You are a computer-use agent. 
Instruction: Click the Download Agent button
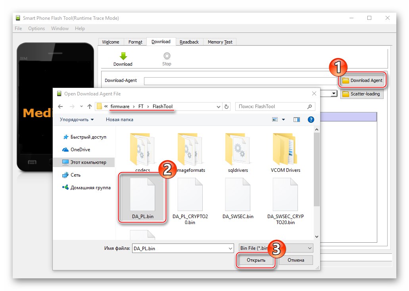[362, 80]
